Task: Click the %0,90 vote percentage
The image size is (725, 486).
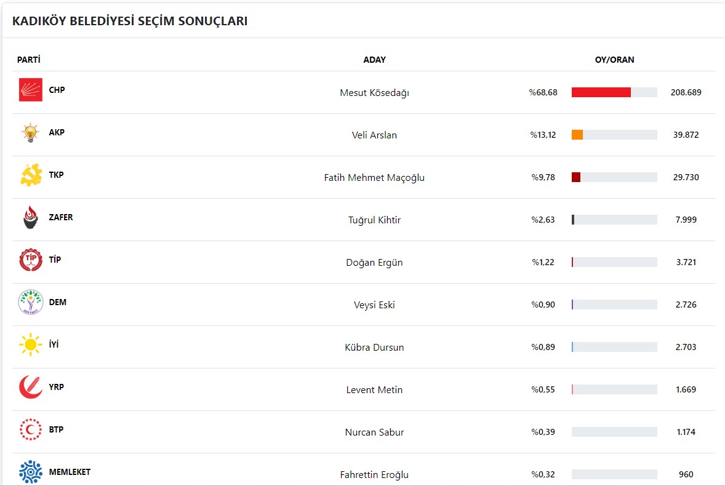Action: 543,305
